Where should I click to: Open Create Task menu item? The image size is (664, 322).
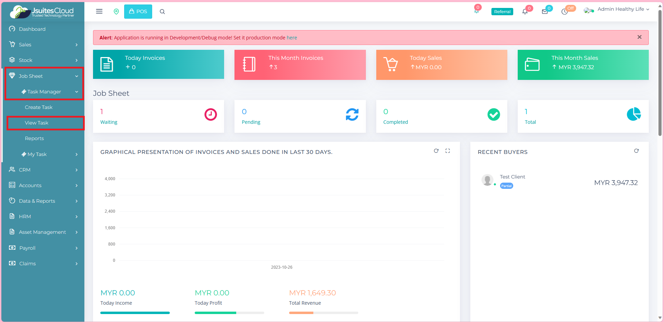click(39, 107)
